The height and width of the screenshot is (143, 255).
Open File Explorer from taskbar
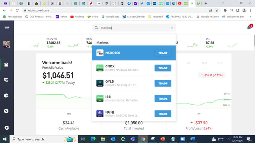tap(103, 139)
